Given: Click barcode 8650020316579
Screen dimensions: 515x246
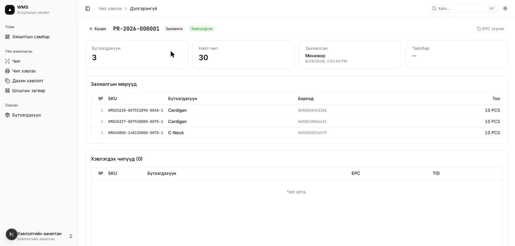Looking at the screenshot, I should pos(312,133).
